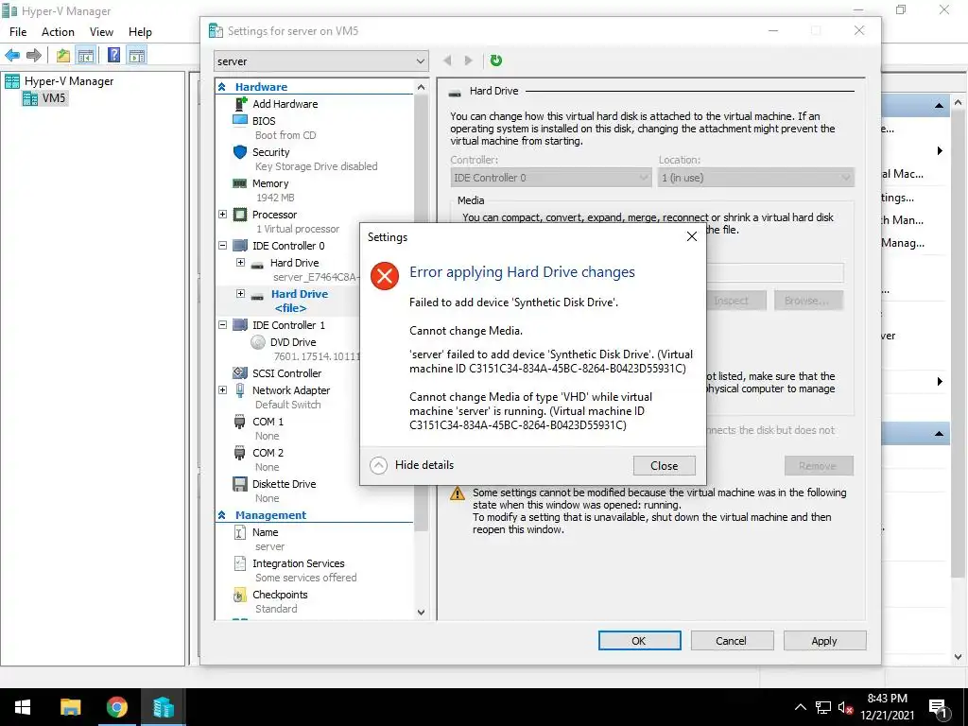The width and height of the screenshot is (968, 726).
Task: Select Add Hardware in the hardware list
Action: click(285, 104)
